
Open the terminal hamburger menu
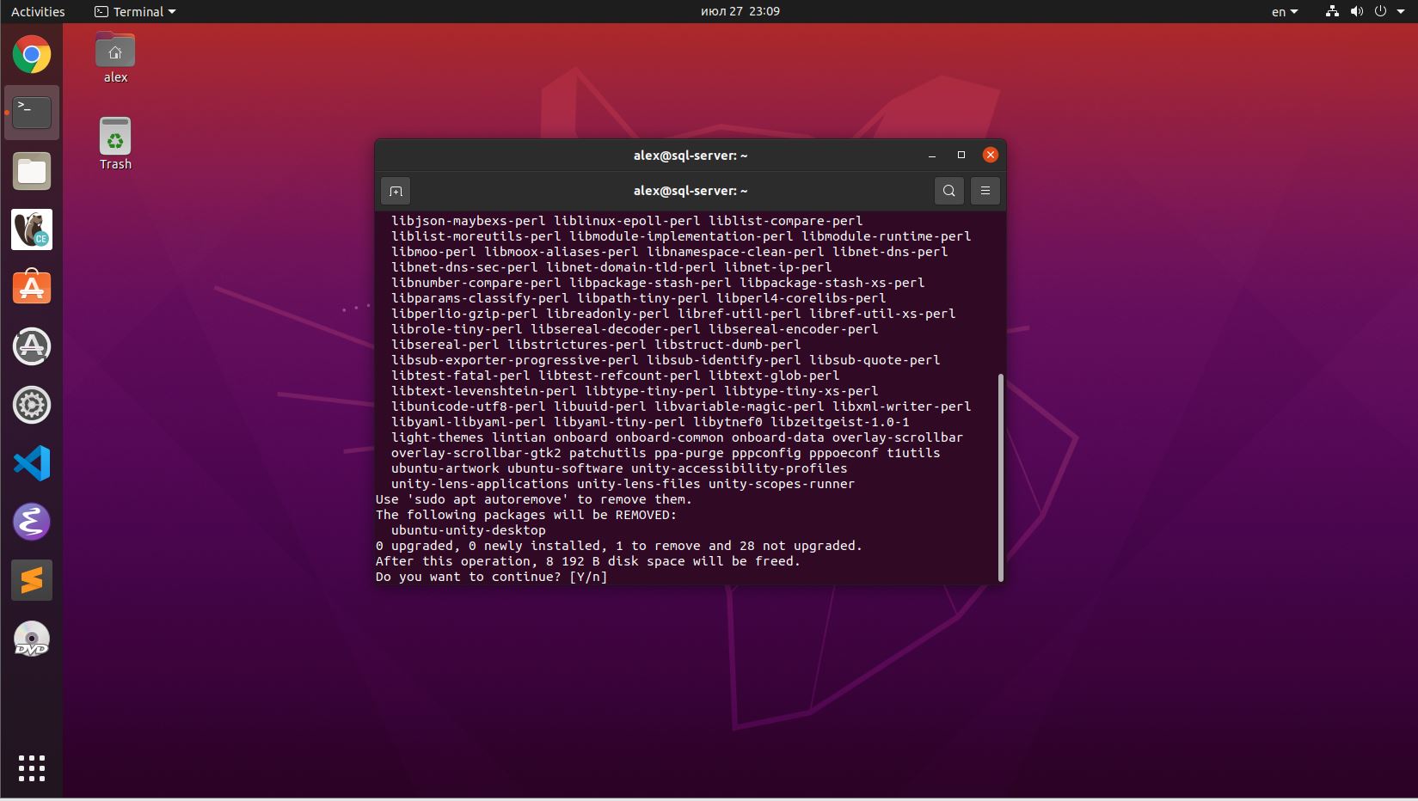[x=985, y=191]
